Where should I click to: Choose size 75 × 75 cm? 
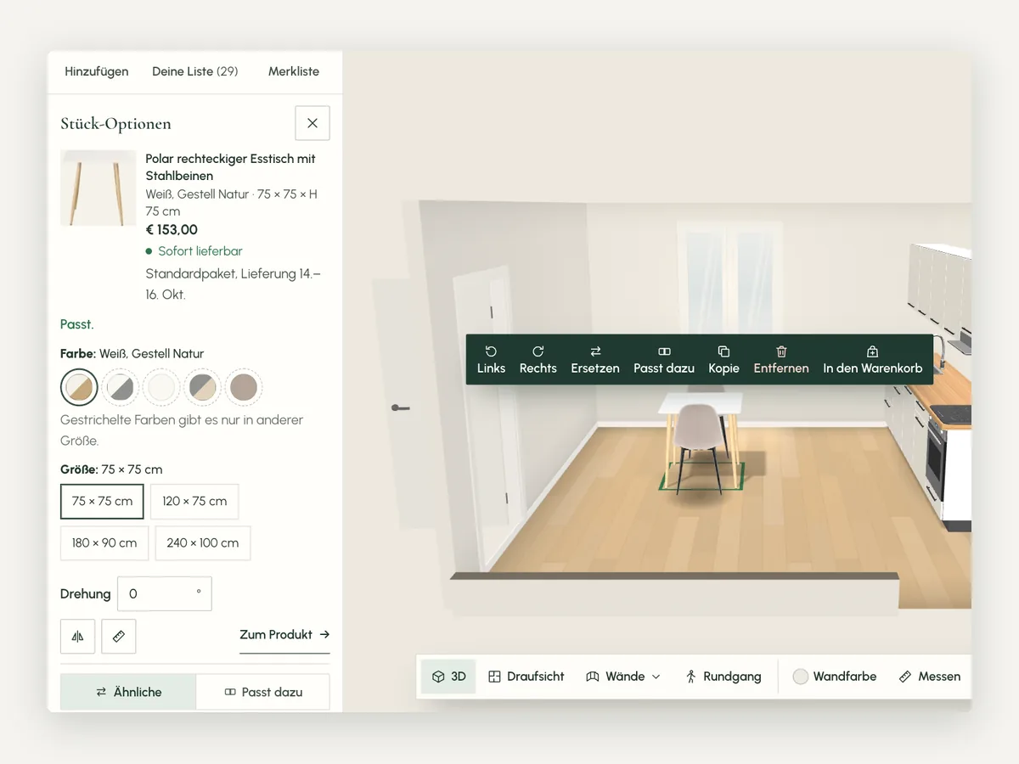click(x=103, y=501)
